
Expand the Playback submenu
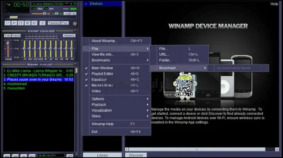(117, 104)
